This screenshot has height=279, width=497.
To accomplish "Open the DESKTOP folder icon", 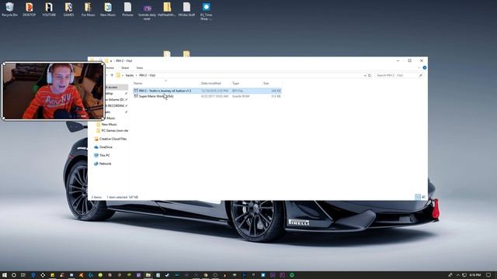I will [30, 9].
